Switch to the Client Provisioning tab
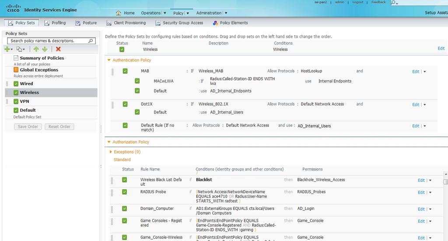The height and width of the screenshot is (241, 448). 126,23
